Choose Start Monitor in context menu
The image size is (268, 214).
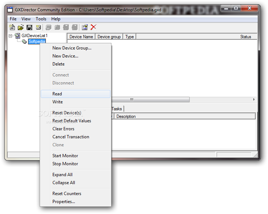(75, 156)
